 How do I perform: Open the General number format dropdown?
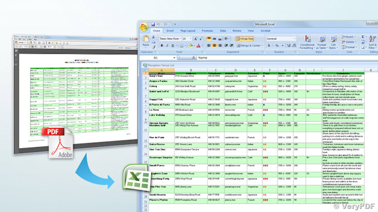[295, 39]
